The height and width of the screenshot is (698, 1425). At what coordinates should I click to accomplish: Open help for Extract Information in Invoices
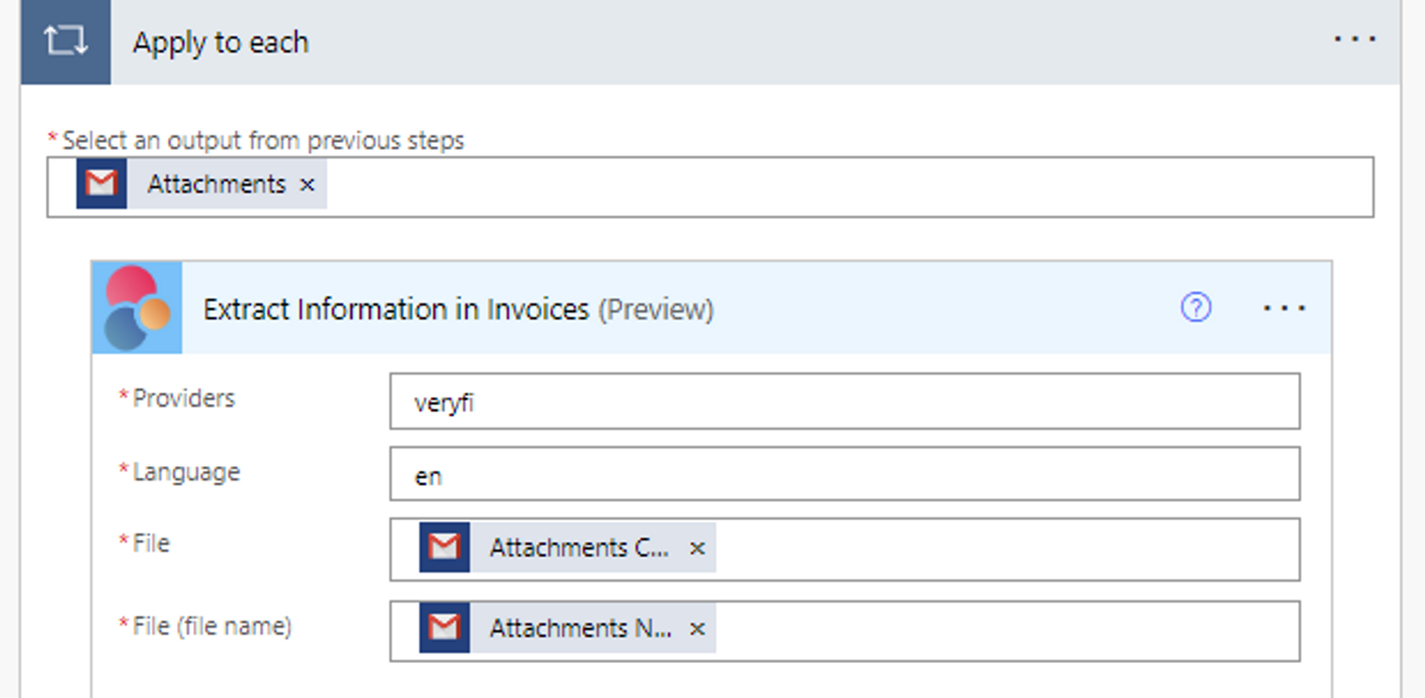pos(1196,308)
